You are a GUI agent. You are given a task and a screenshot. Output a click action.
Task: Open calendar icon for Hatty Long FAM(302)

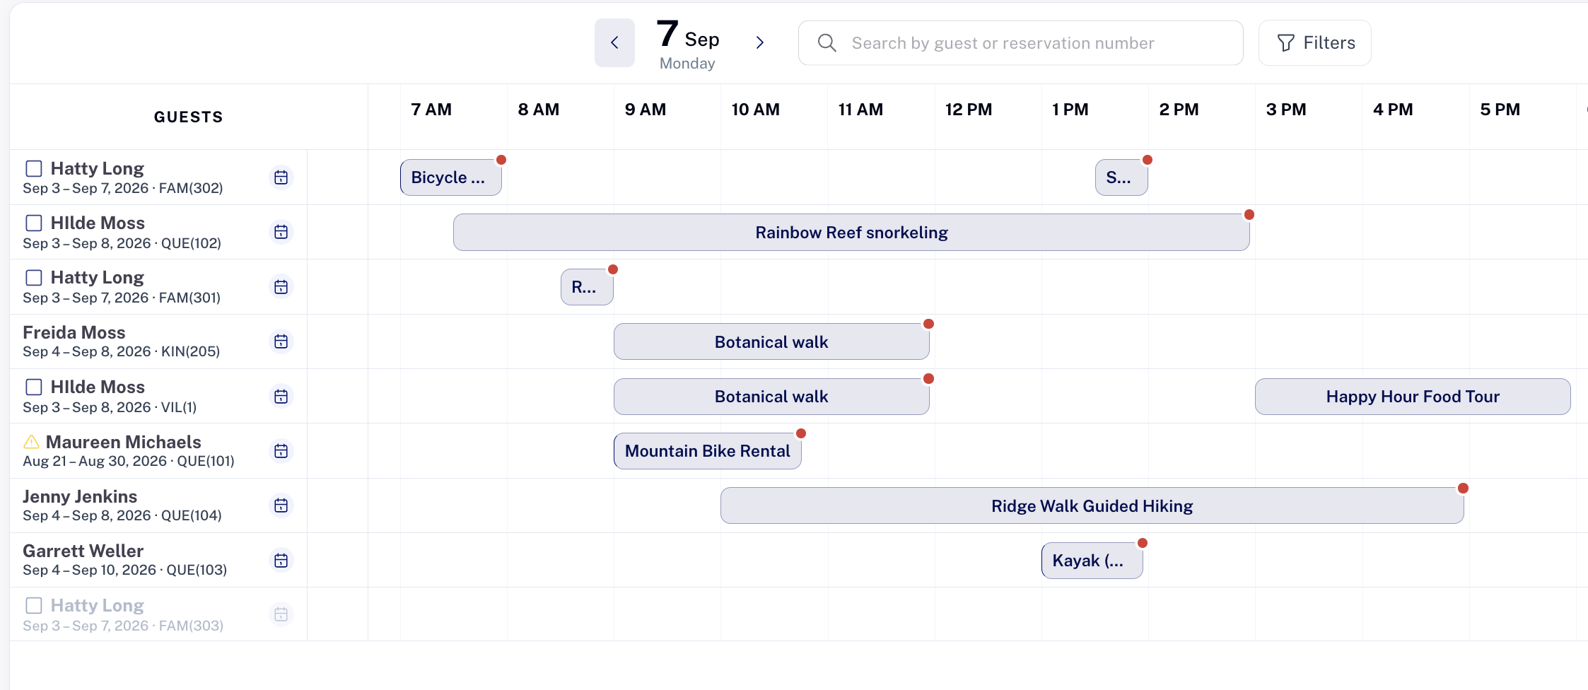pyautogui.click(x=281, y=177)
